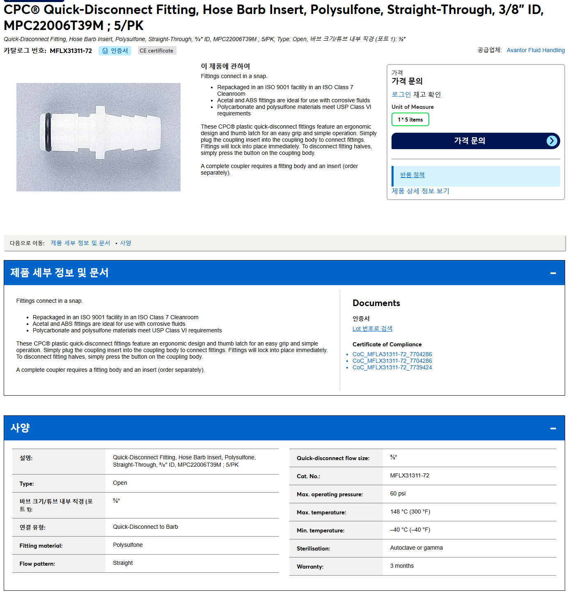This screenshot has height=599, width=568.
Task: Click the 'Open' type value in specs
Action: click(x=120, y=483)
